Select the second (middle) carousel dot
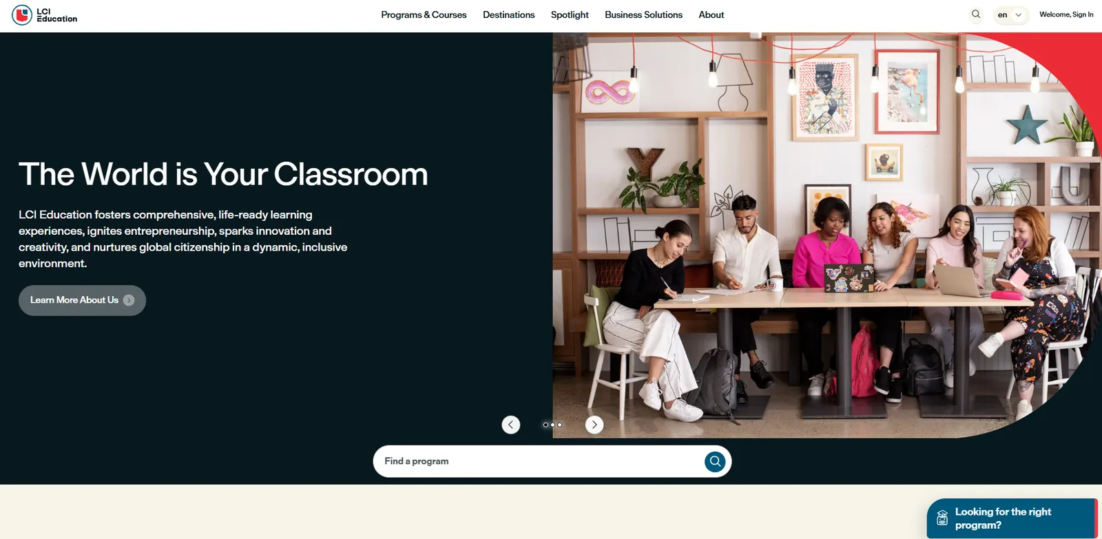Viewport: 1102px width, 539px height. click(552, 425)
